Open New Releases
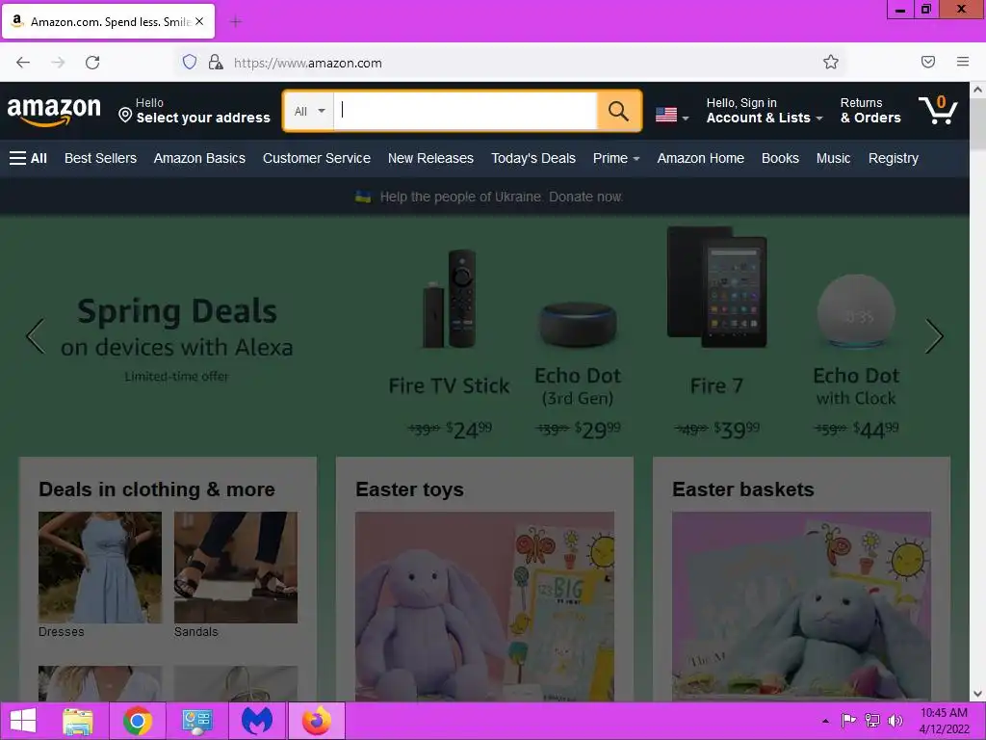The width and height of the screenshot is (986, 740). 430,158
